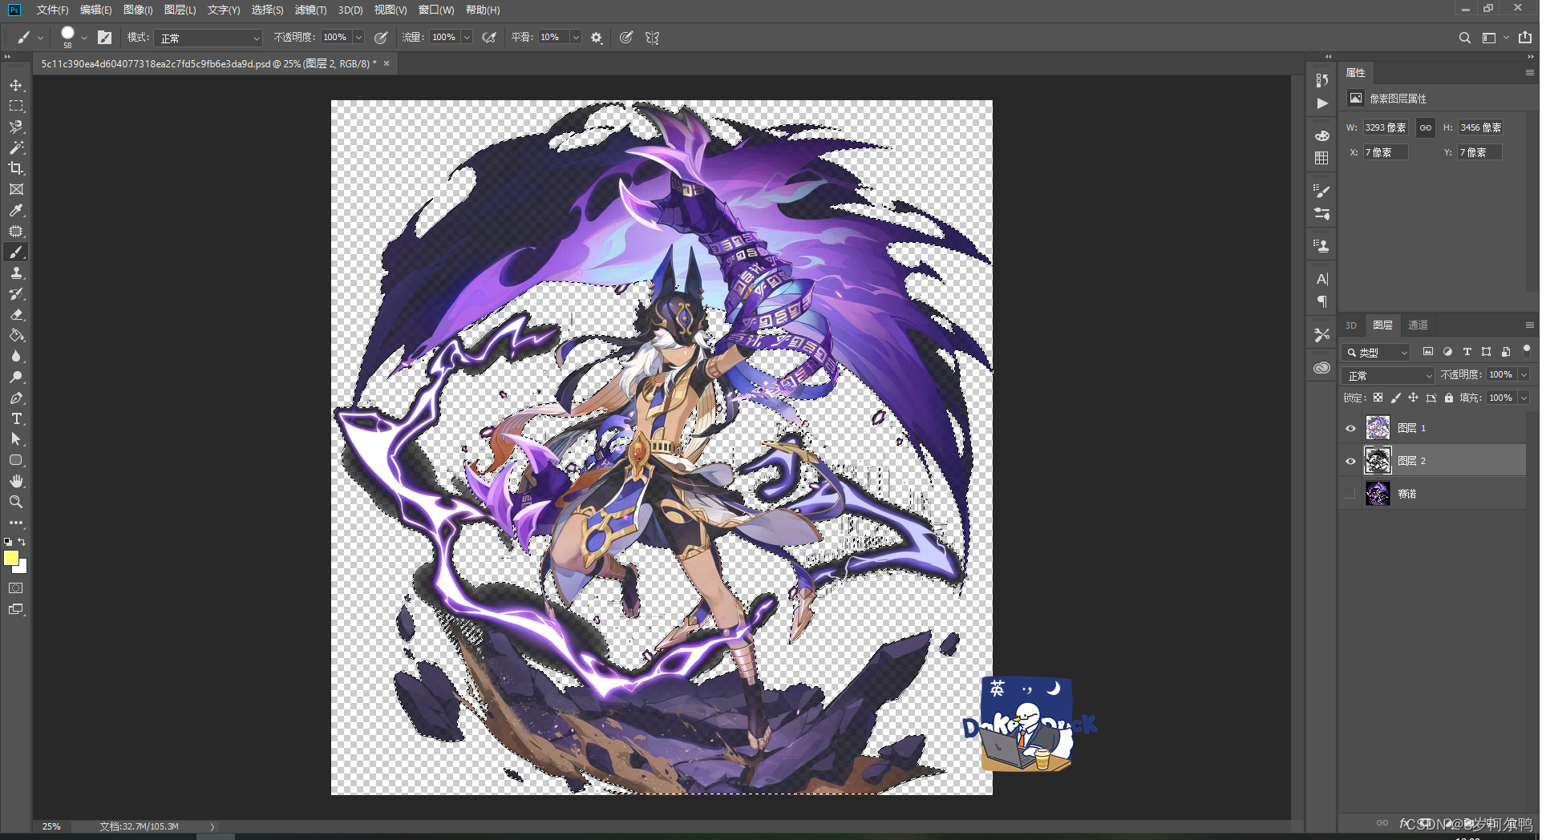The image size is (1546, 840).
Task: Hide layer 图层 1 visibility eye
Action: point(1350,428)
